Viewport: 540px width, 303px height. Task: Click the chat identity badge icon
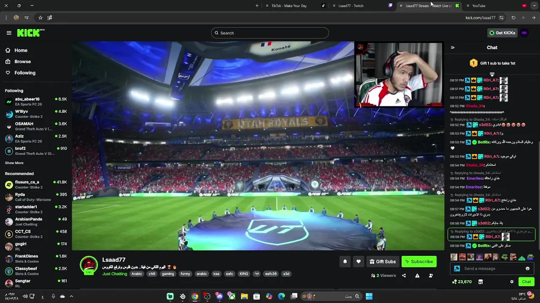pos(457,268)
